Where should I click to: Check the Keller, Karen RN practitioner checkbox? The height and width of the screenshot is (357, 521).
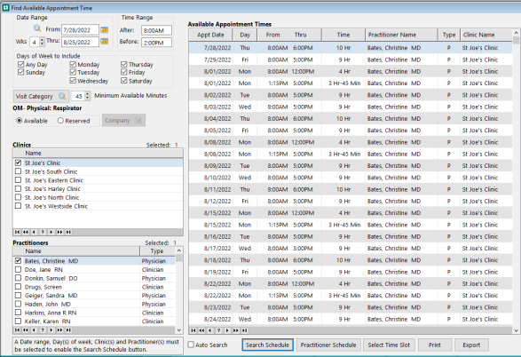[19, 321]
